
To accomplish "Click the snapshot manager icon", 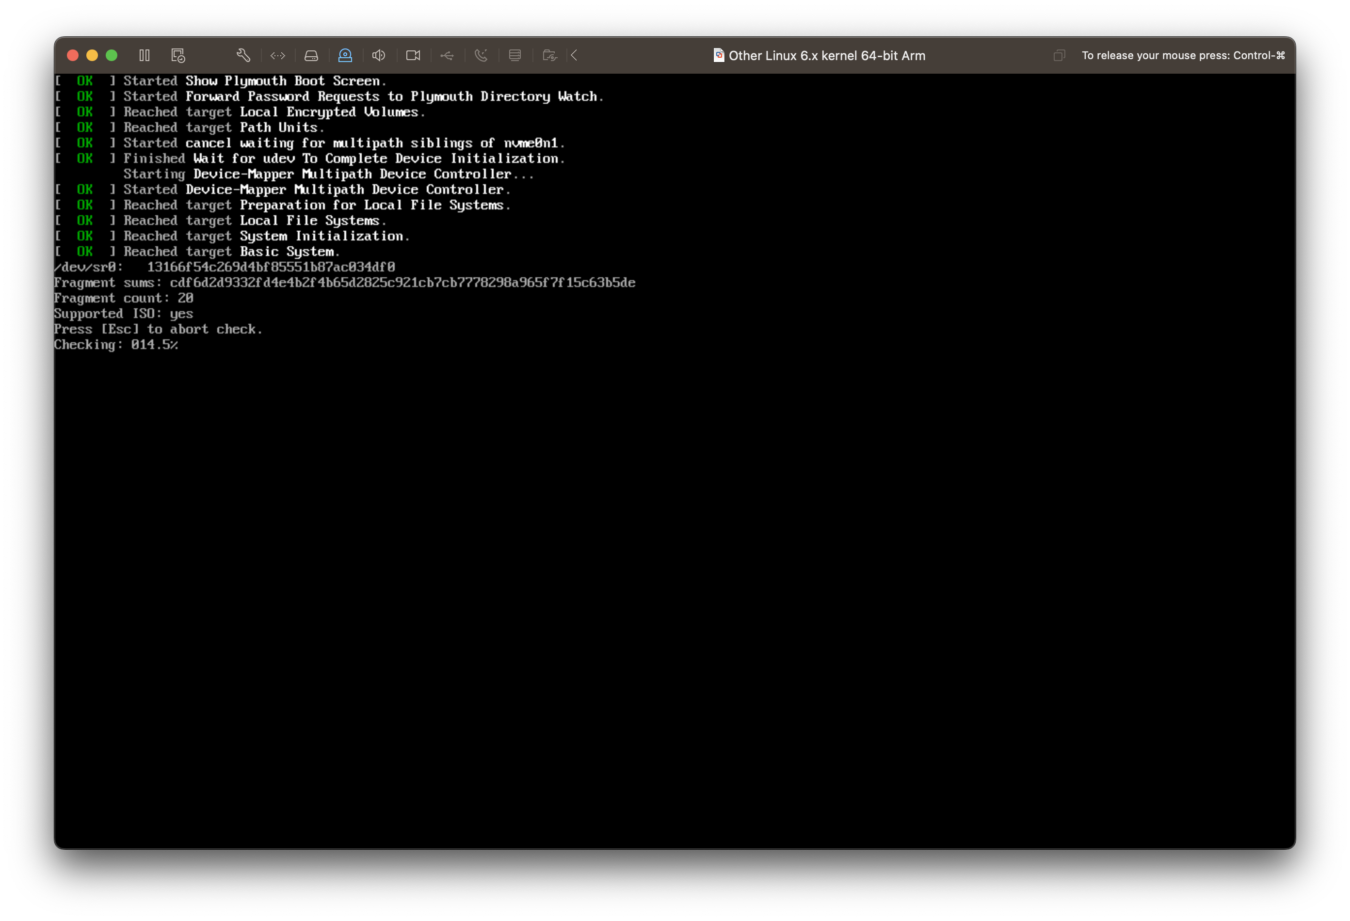I will click(178, 55).
